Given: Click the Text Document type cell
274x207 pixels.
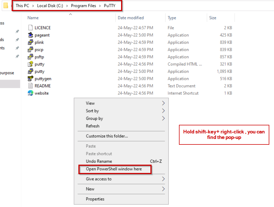Looking at the screenshot, I should (181, 86).
